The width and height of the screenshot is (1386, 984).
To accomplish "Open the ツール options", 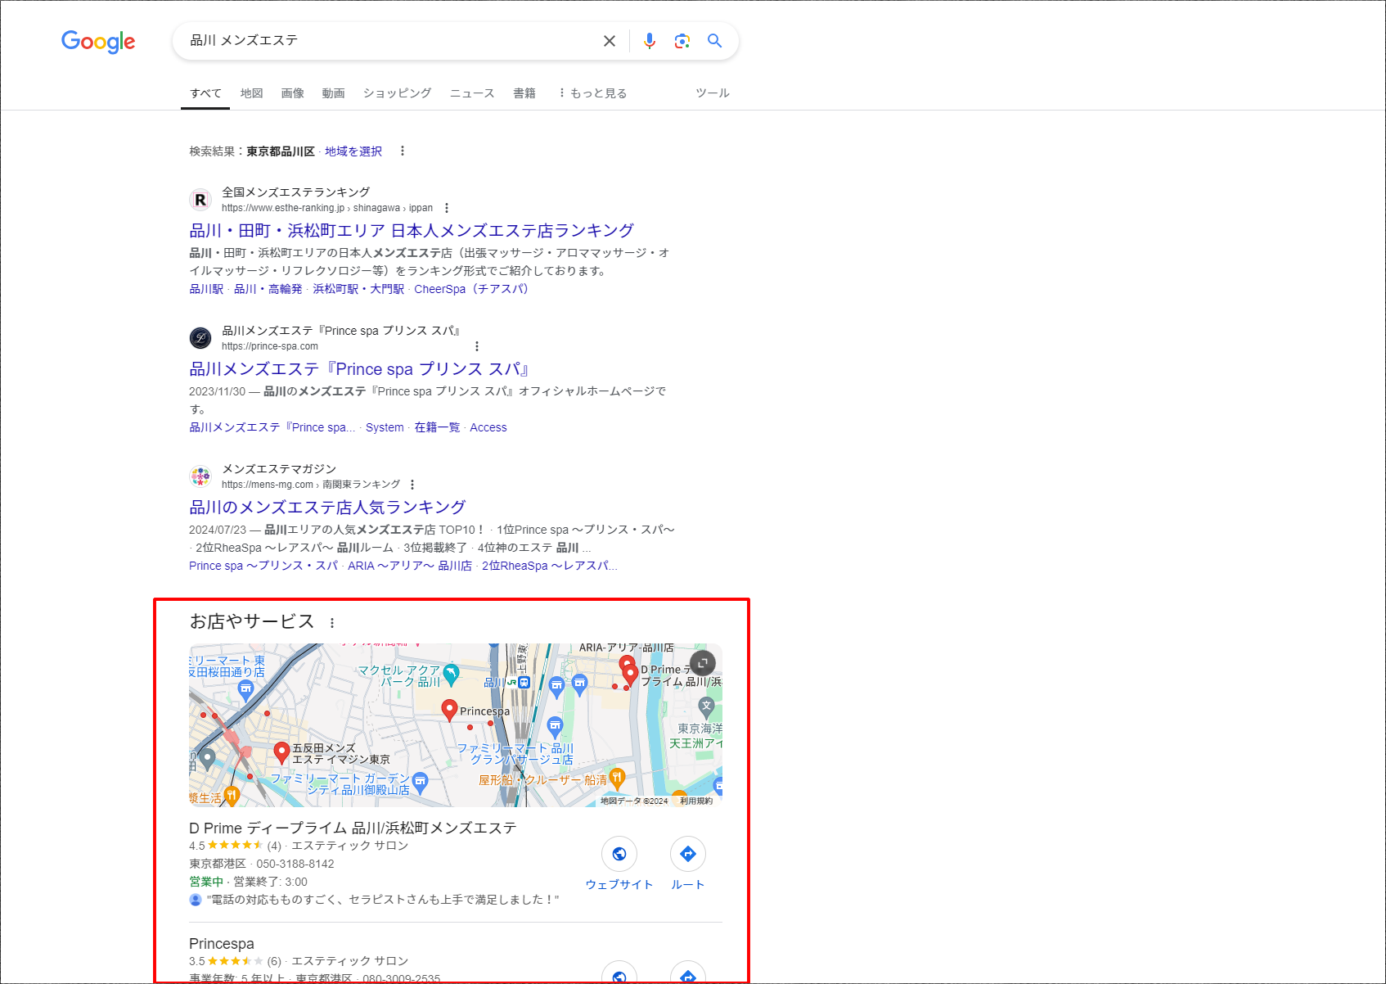I will (713, 93).
